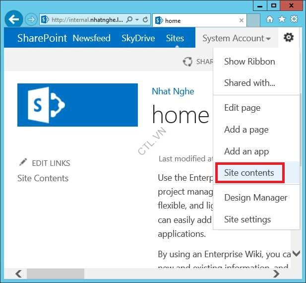The image size is (306, 283).
Task: Close the home browser tab
Action: [242, 20]
